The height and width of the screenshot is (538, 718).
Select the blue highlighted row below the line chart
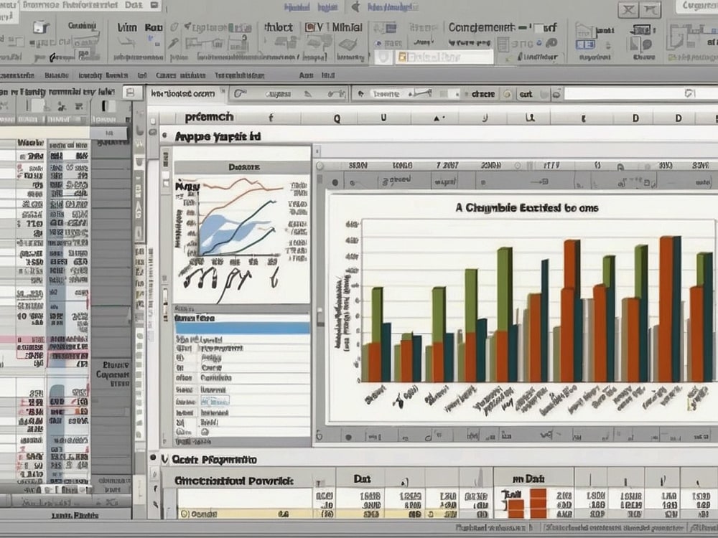242,328
